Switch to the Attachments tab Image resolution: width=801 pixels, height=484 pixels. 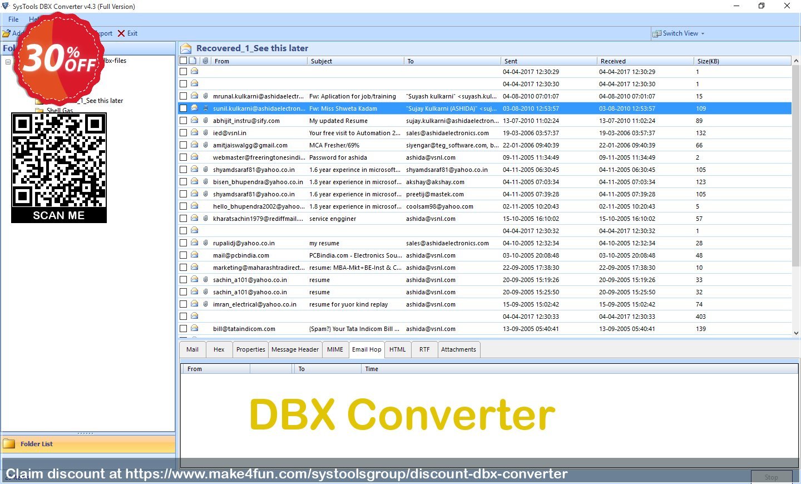[x=458, y=350]
